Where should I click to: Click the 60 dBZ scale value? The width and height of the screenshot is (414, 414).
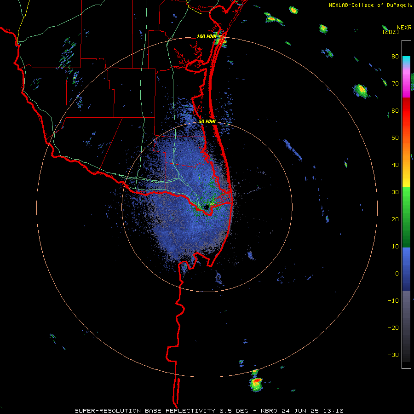click(395, 111)
